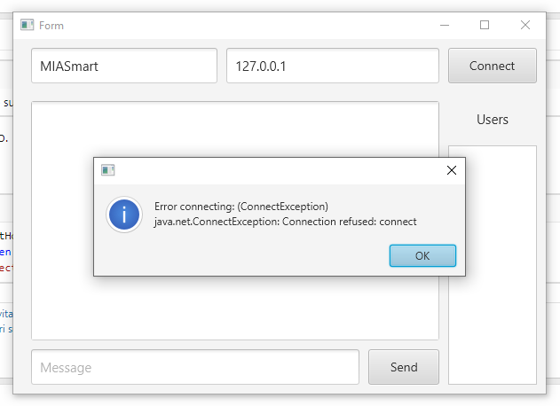Screen dimensions: 560x406
Task: Close the Form window
Action: tap(525, 26)
